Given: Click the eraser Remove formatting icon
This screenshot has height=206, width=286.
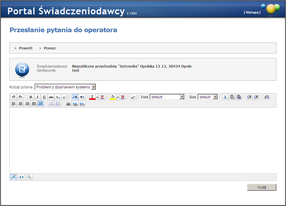Looking at the screenshot, I should 133,97.
